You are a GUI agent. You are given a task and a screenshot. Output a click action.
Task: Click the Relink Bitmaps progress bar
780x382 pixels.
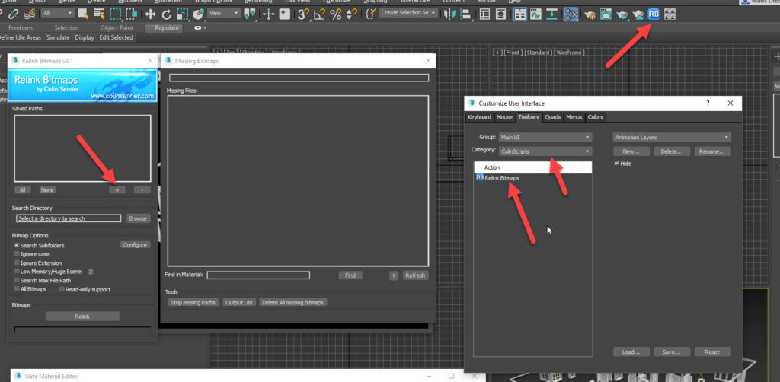[x=82, y=329]
